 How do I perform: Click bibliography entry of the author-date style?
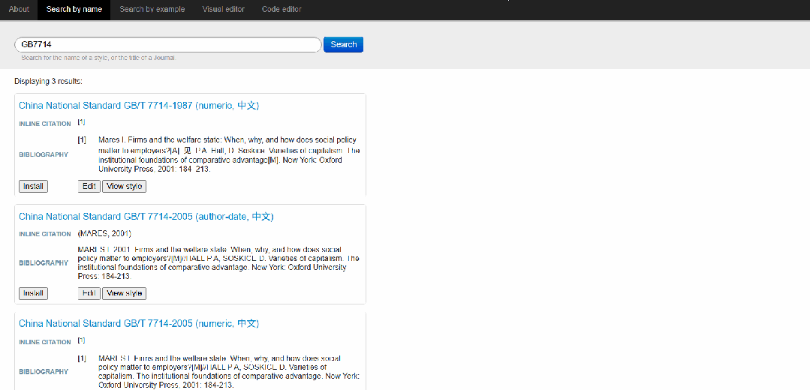pyautogui.click(x=218, y=263)
